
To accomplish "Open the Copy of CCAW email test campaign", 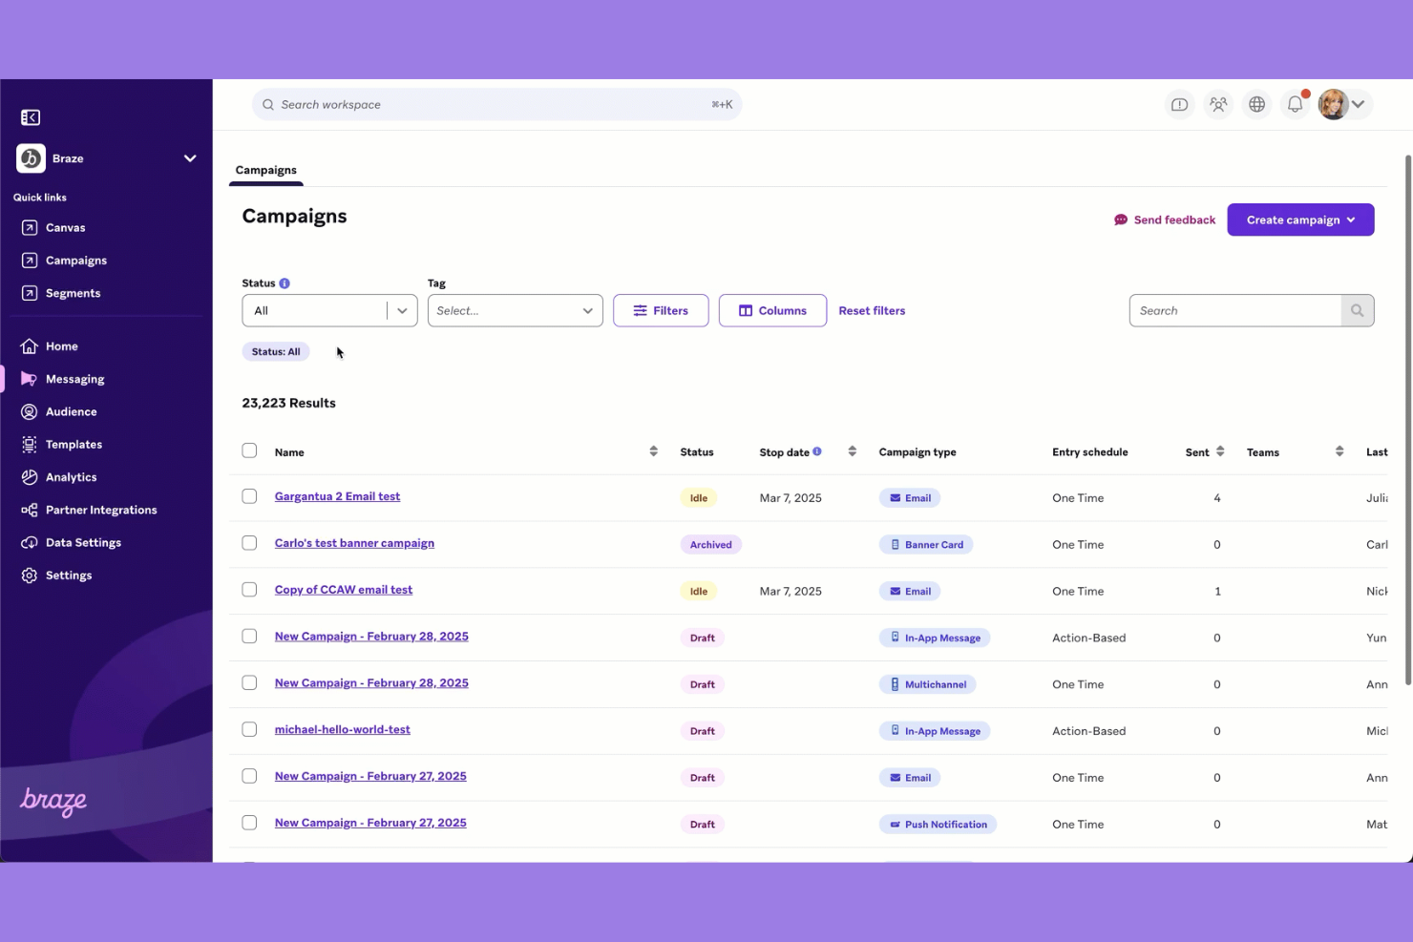I will 343,589.
